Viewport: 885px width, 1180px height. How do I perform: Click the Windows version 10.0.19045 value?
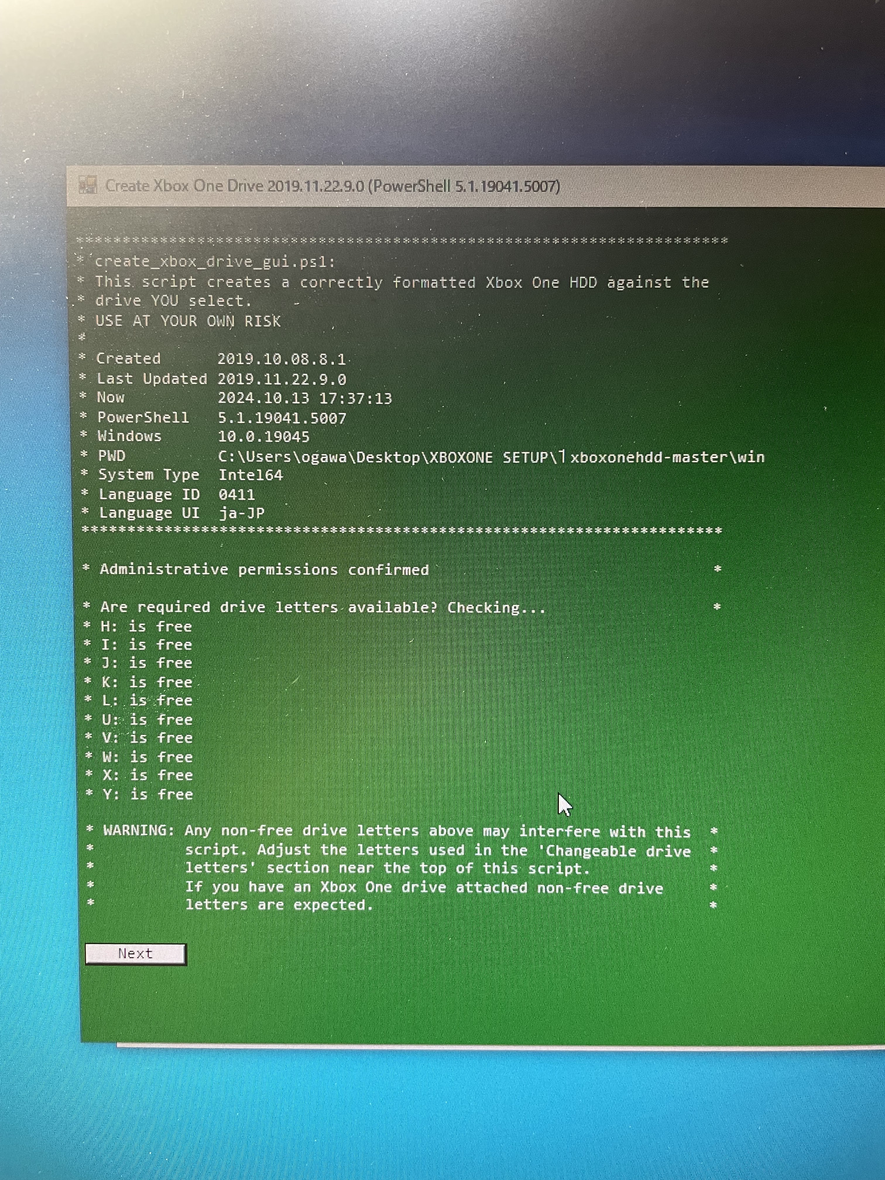click(x=263, y=437)
